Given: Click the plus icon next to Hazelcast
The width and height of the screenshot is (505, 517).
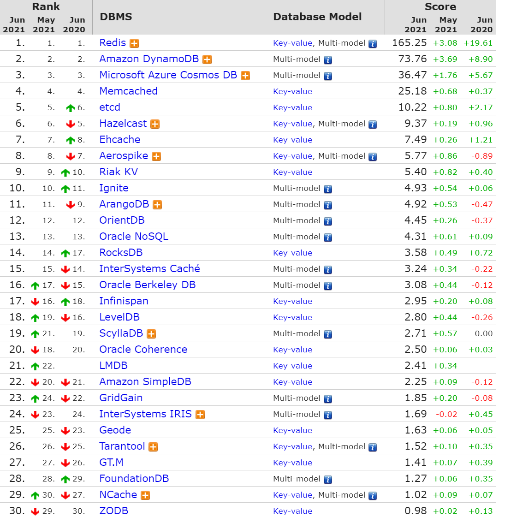Looking at the screenshot, I should pyautogui.click(x=155, y=125).
